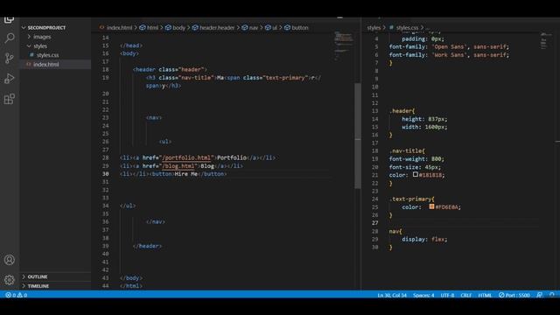
Task: Open the Source Control view
Action: [x=10, y=58]
